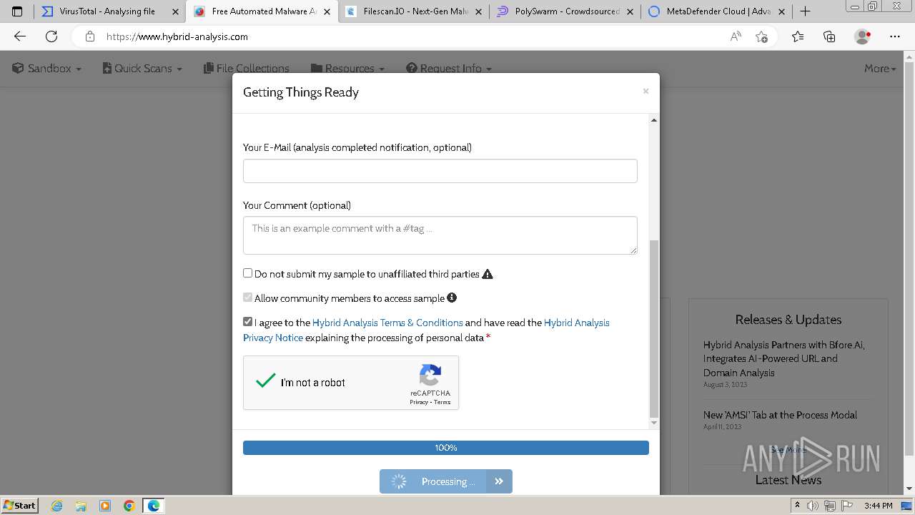Click the warning triangle icon beside third parties
Viewport: 915px width, 515px height.
click(488, 274)
